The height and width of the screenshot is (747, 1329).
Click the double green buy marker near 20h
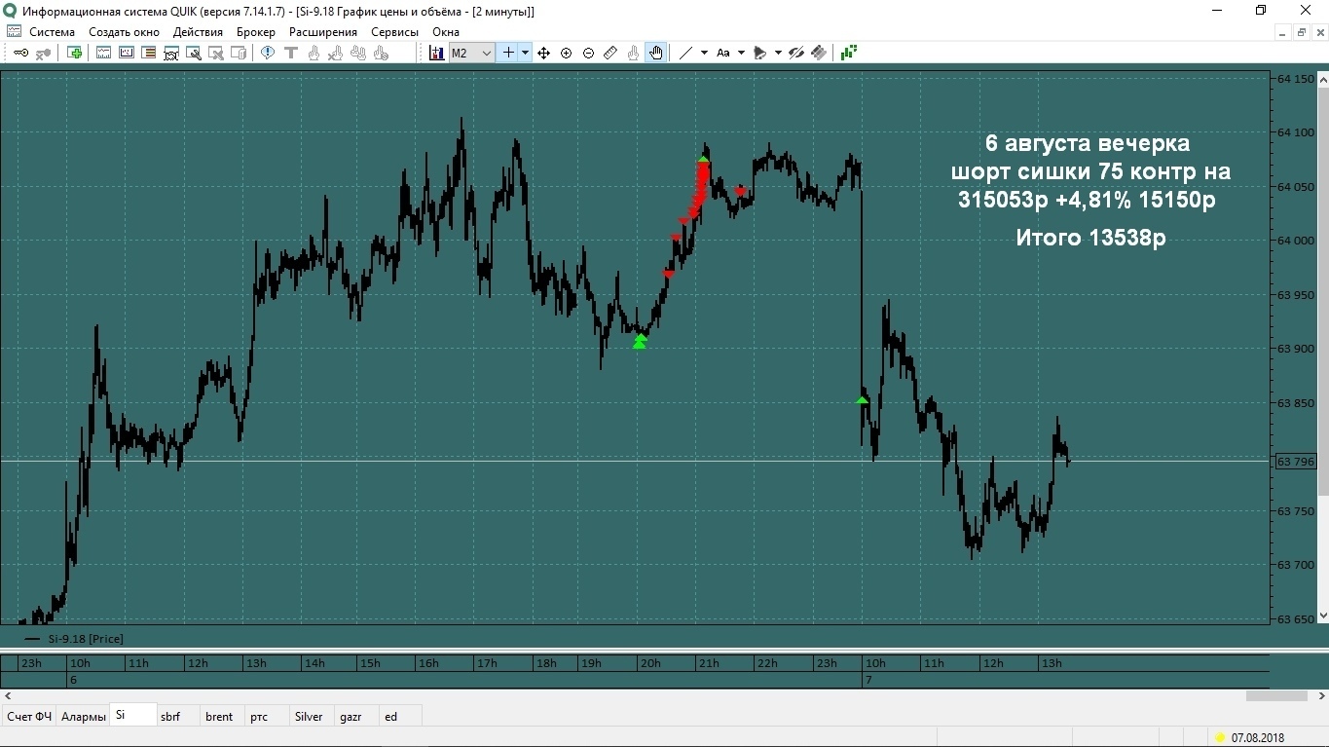640,340
